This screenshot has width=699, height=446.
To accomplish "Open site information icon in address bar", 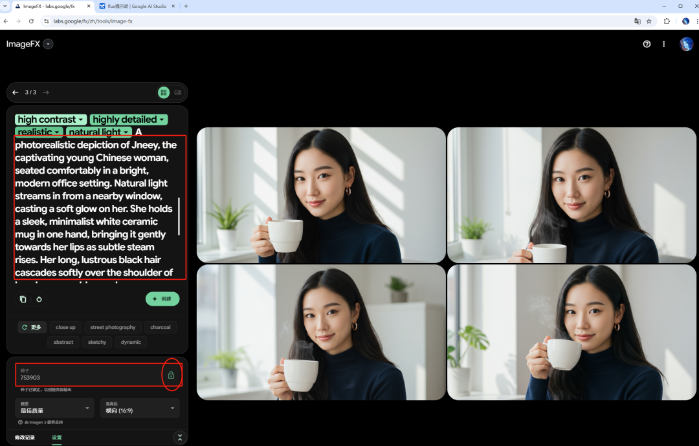I will point(46,21).
